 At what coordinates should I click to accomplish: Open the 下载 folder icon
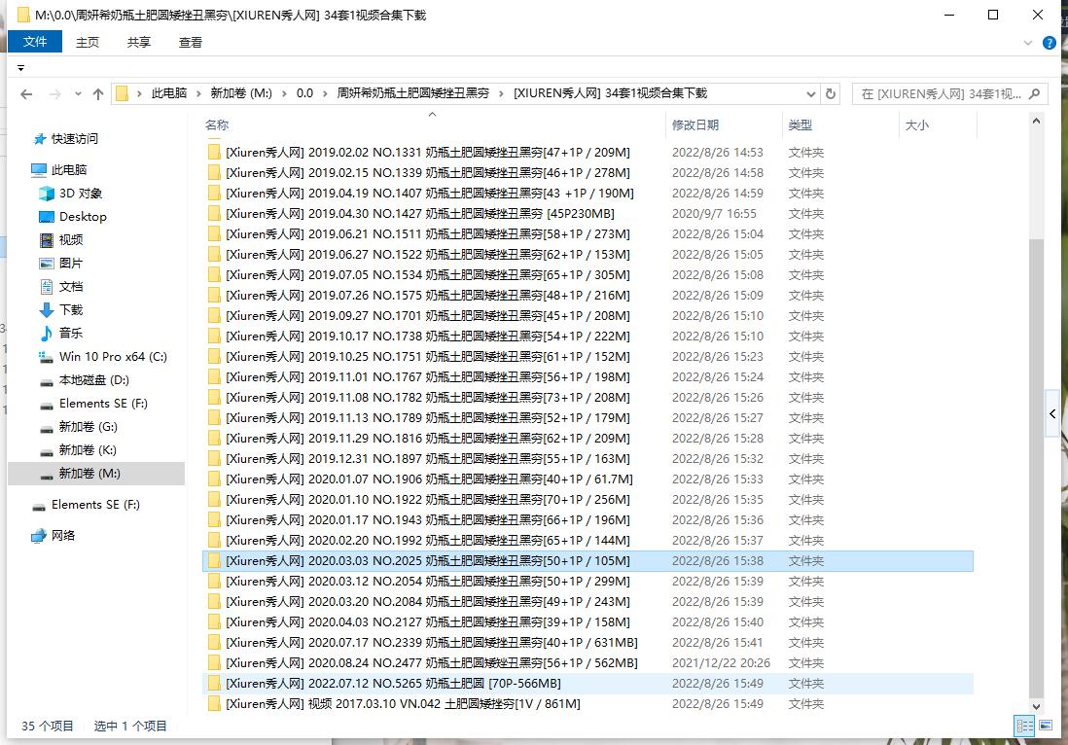[x=47, y=310]
